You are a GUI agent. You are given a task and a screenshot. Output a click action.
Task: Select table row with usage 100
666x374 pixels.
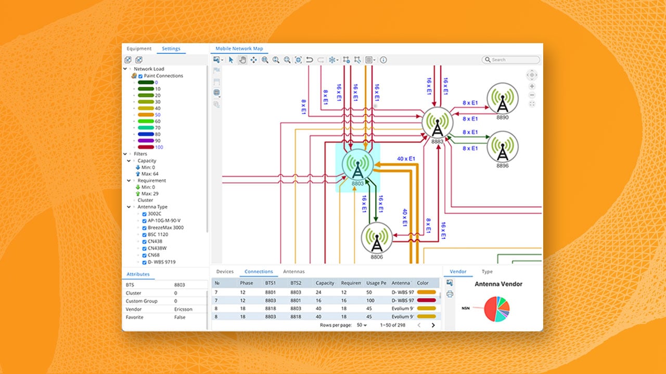tap(325, 300)
